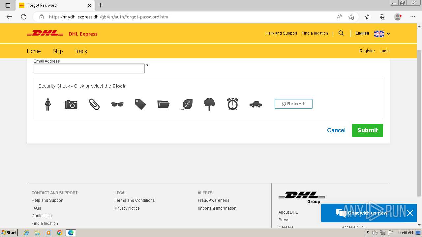Open the Track menu item
Image resolution: width=422 pixels, height=237 pixels.
(81, 51)
